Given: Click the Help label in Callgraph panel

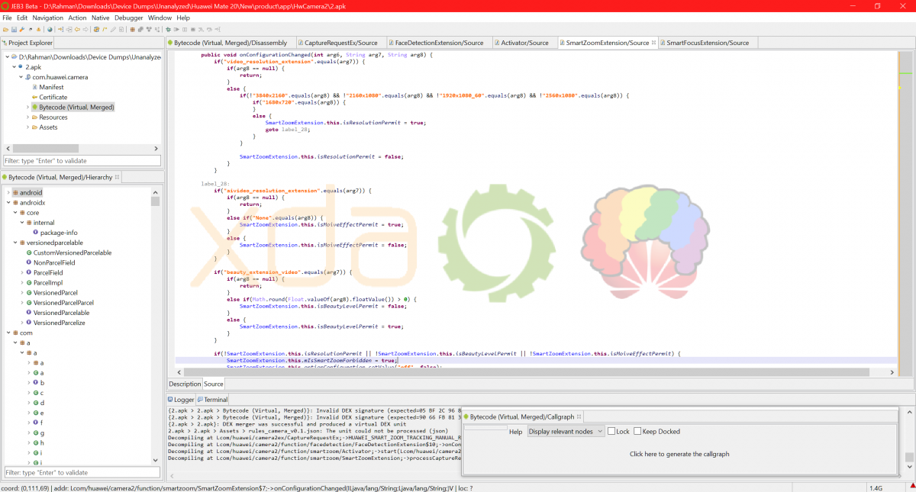Looking at the screenshot, I should [x=516, y=432].
